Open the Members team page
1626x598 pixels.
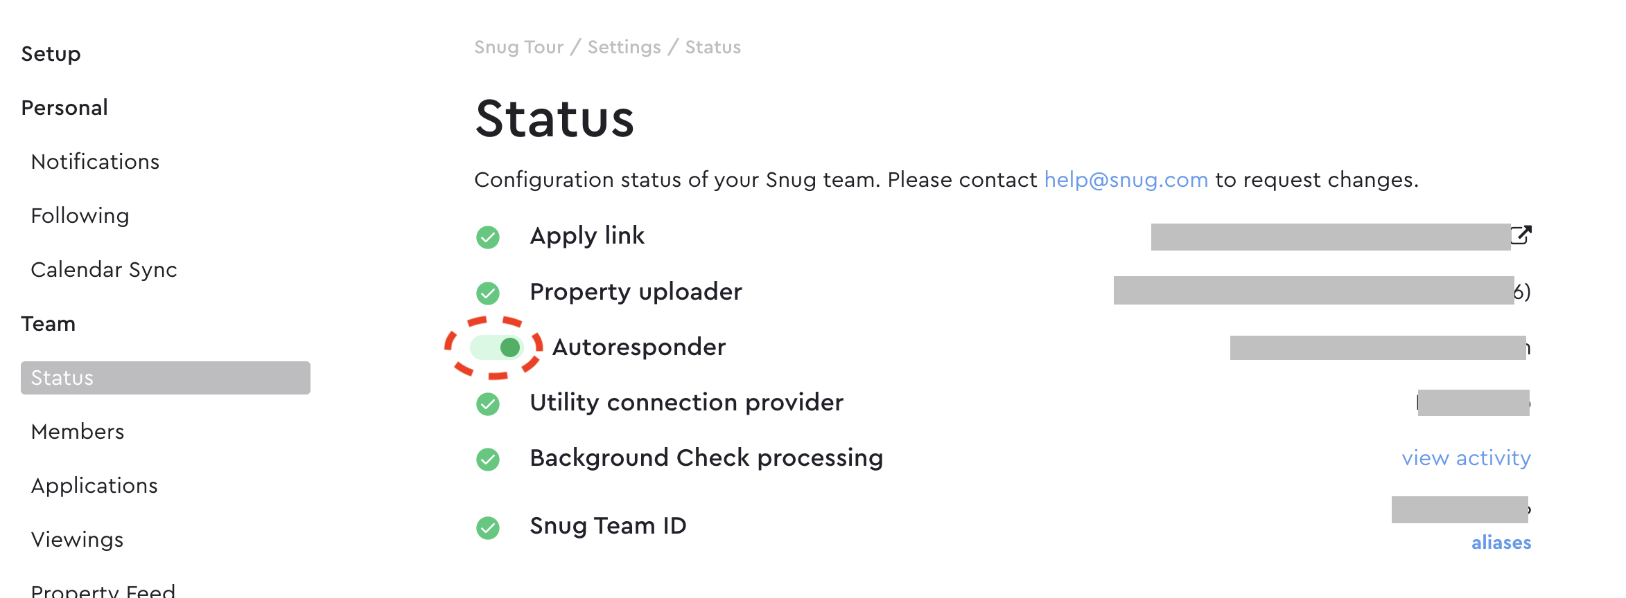tap(78, 432)
